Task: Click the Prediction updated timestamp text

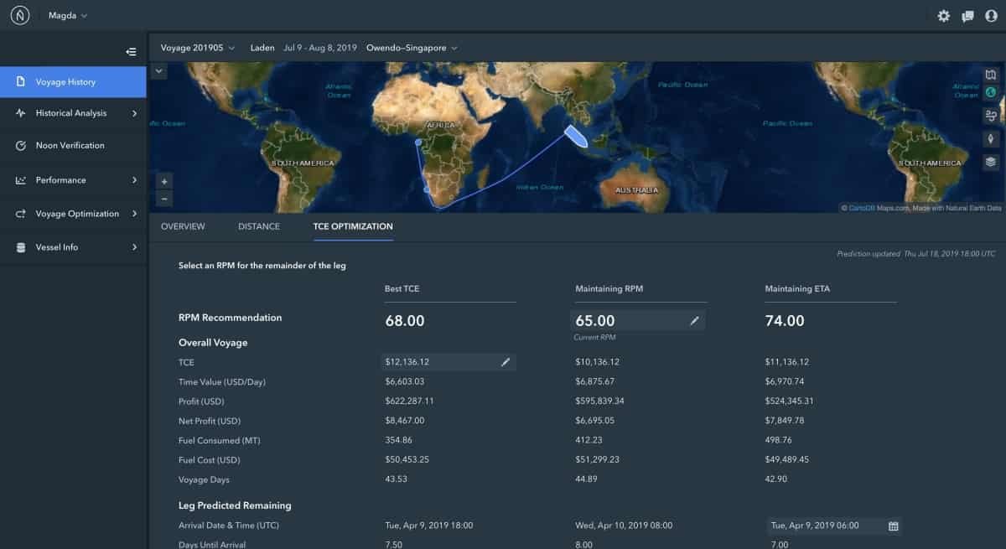Action: [915, 254]
